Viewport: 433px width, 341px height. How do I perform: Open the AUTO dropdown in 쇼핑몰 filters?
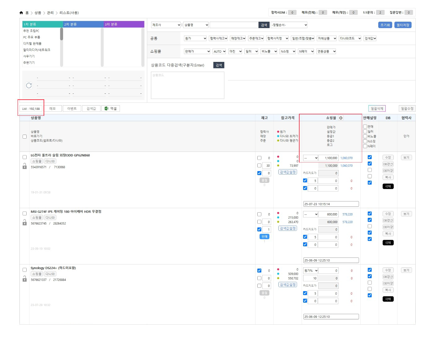click(x=219, y=51)
